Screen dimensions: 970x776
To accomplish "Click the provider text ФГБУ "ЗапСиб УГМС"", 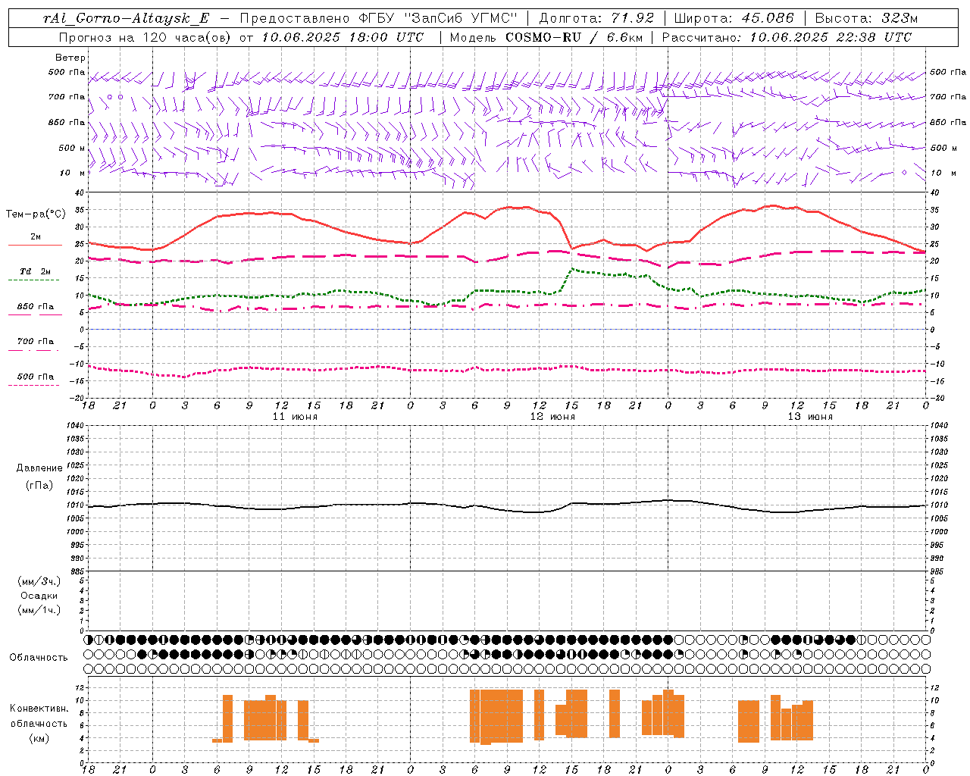I will tap(437, 18).
